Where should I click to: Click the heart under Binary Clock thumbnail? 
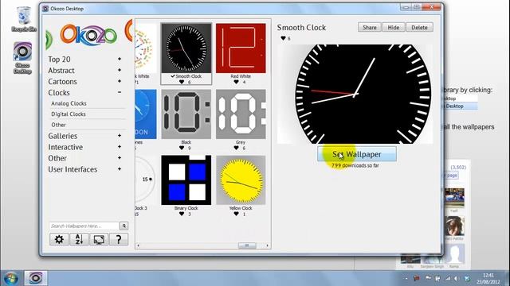(x=182, y=214)
